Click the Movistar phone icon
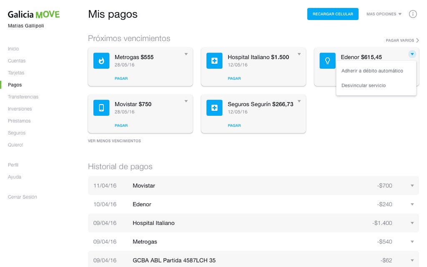 coord(101,107)
